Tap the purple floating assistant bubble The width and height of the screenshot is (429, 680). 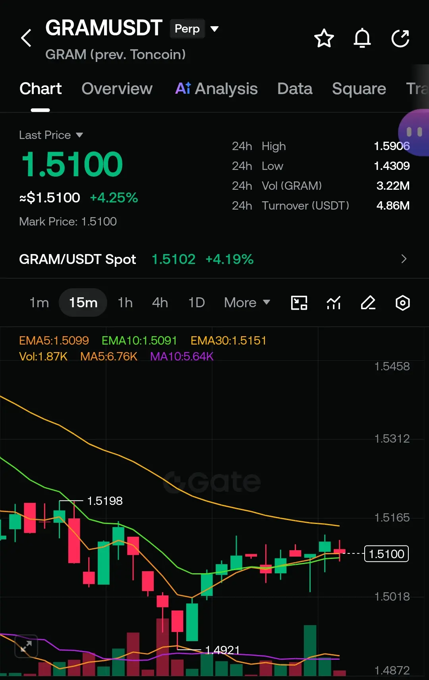[414, 132]
